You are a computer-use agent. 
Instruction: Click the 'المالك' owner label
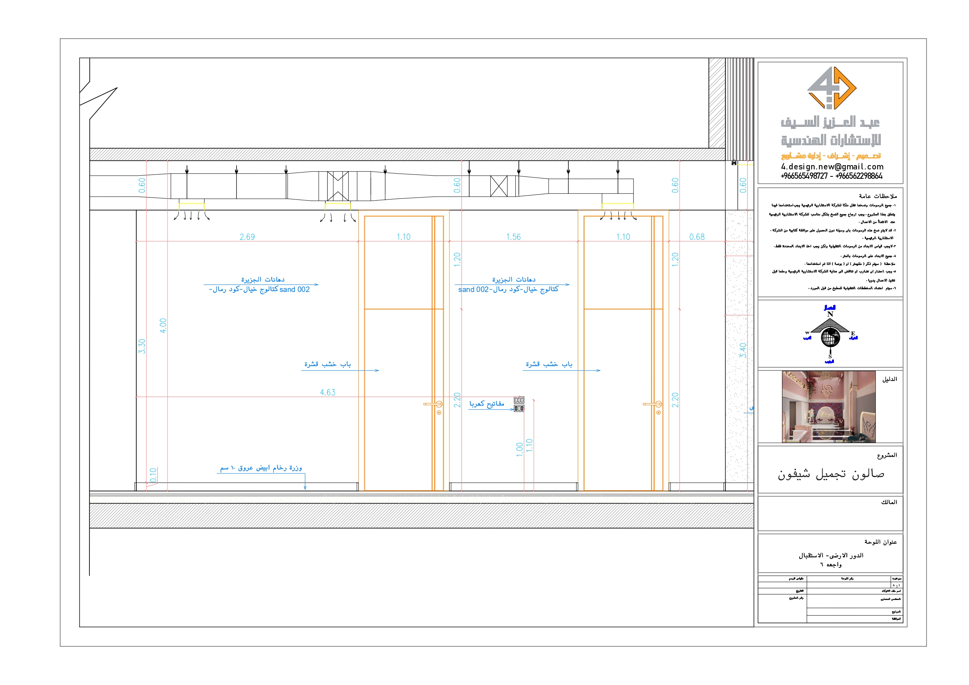coord(889,502)
